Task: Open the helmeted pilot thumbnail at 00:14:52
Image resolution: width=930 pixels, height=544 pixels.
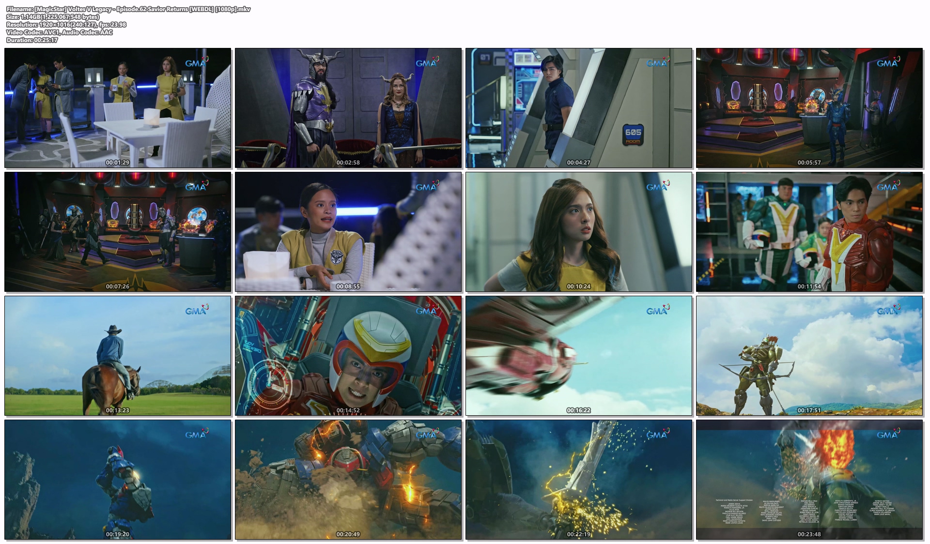Action: (348, 356)
